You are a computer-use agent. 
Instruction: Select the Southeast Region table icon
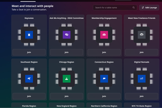(x=29, y=79)
